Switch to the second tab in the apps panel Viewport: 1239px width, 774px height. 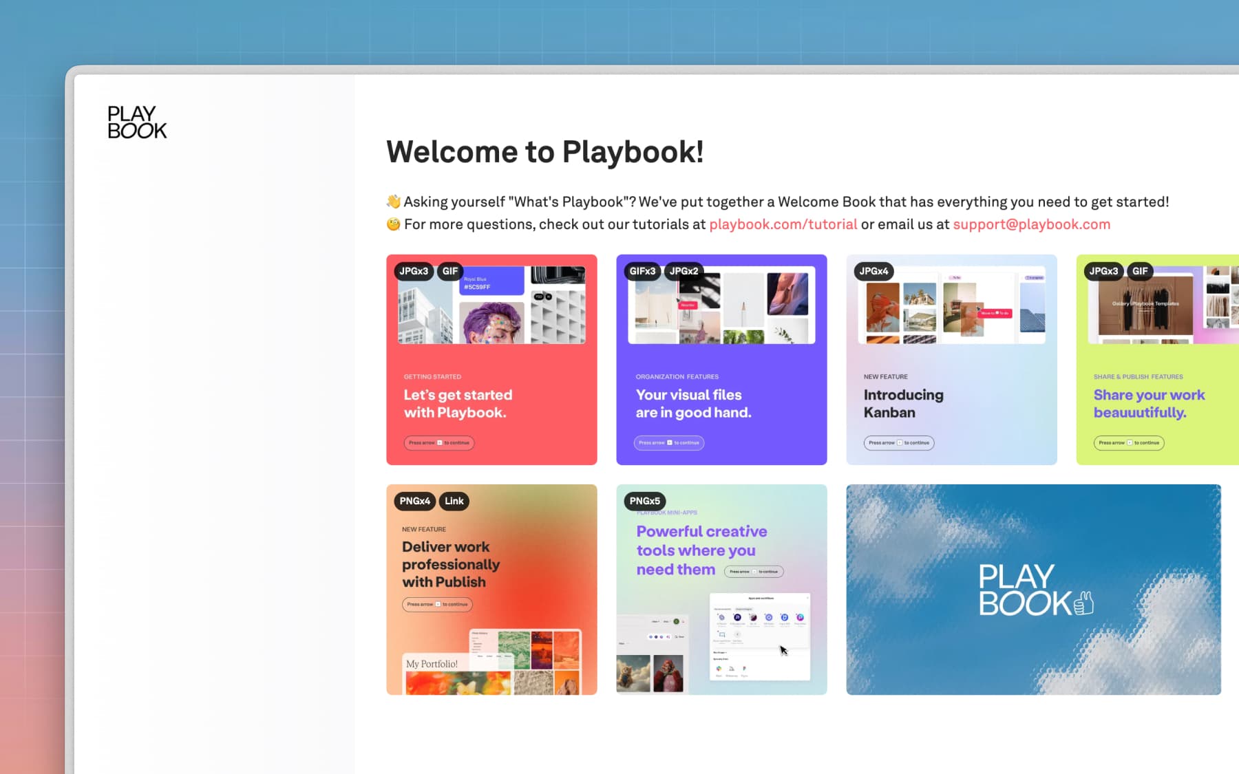coord(744,610)
